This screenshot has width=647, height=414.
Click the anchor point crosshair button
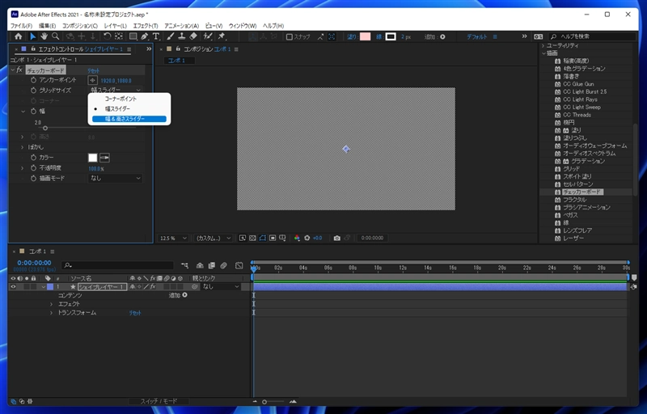tap(92, 80)
